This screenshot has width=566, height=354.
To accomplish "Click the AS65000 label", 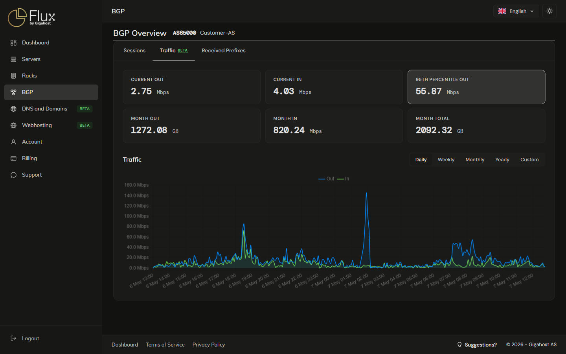I will [x=184, y=33].
